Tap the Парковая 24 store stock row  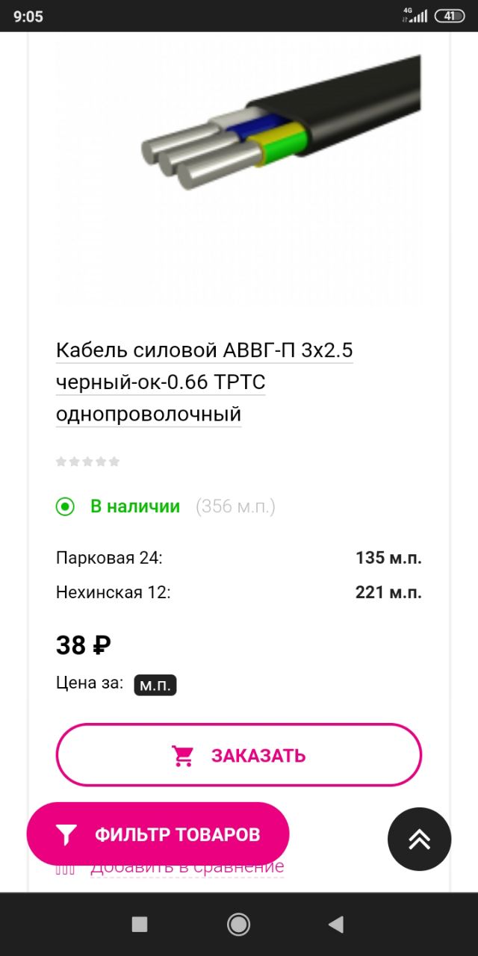[239, 558]
